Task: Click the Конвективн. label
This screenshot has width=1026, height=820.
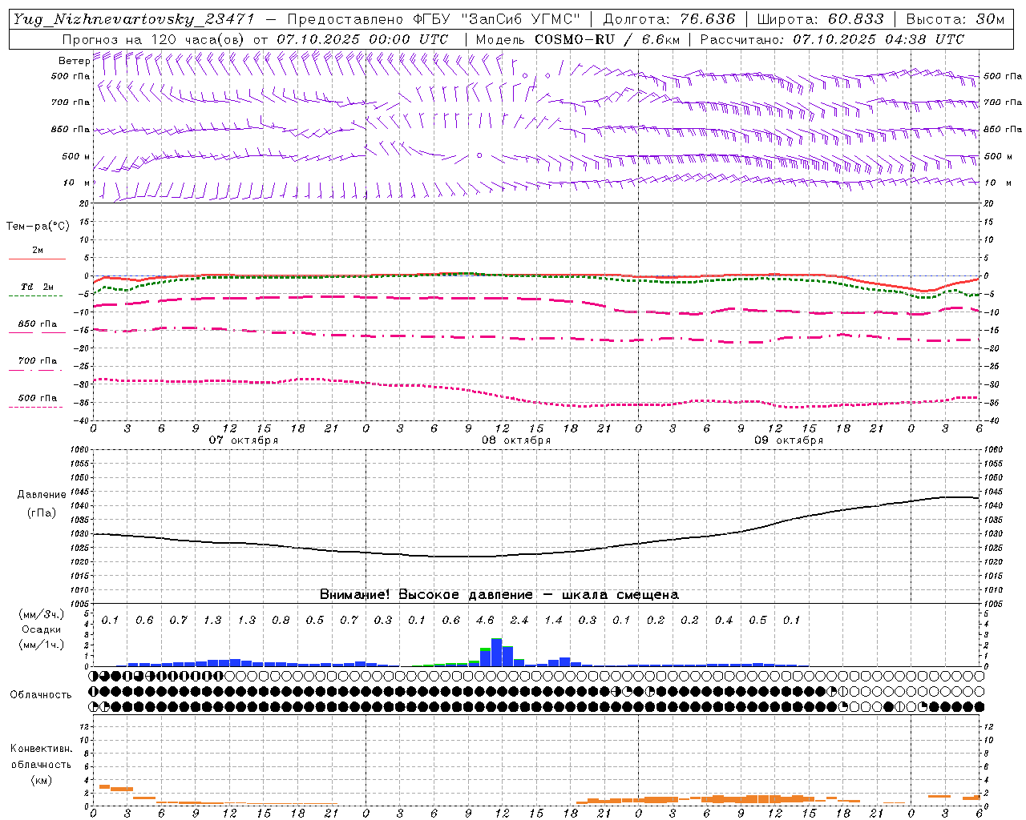Action: [x=41, y=749]
